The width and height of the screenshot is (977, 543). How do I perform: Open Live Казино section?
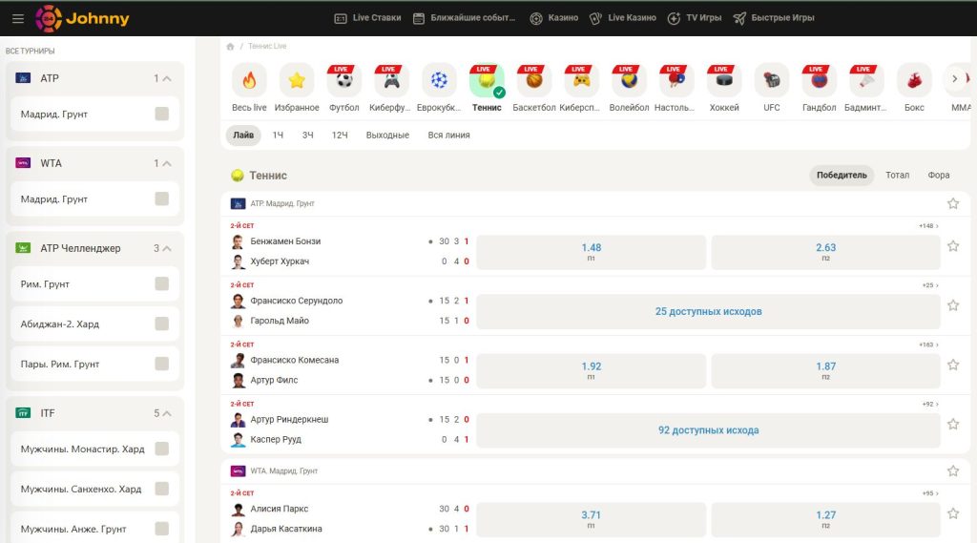tap(622, 18)
